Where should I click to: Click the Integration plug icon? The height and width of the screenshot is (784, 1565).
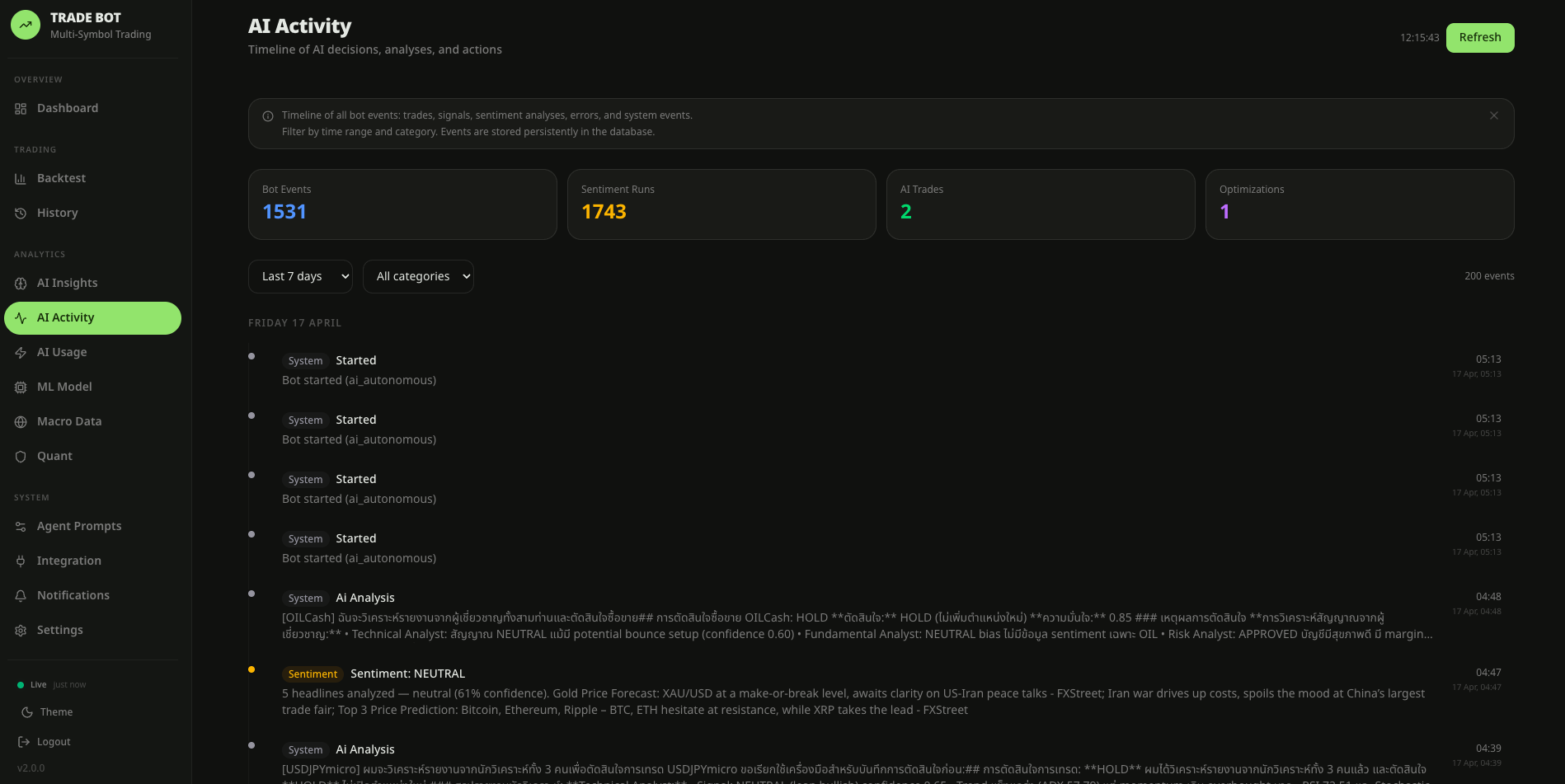click(21, 561)
